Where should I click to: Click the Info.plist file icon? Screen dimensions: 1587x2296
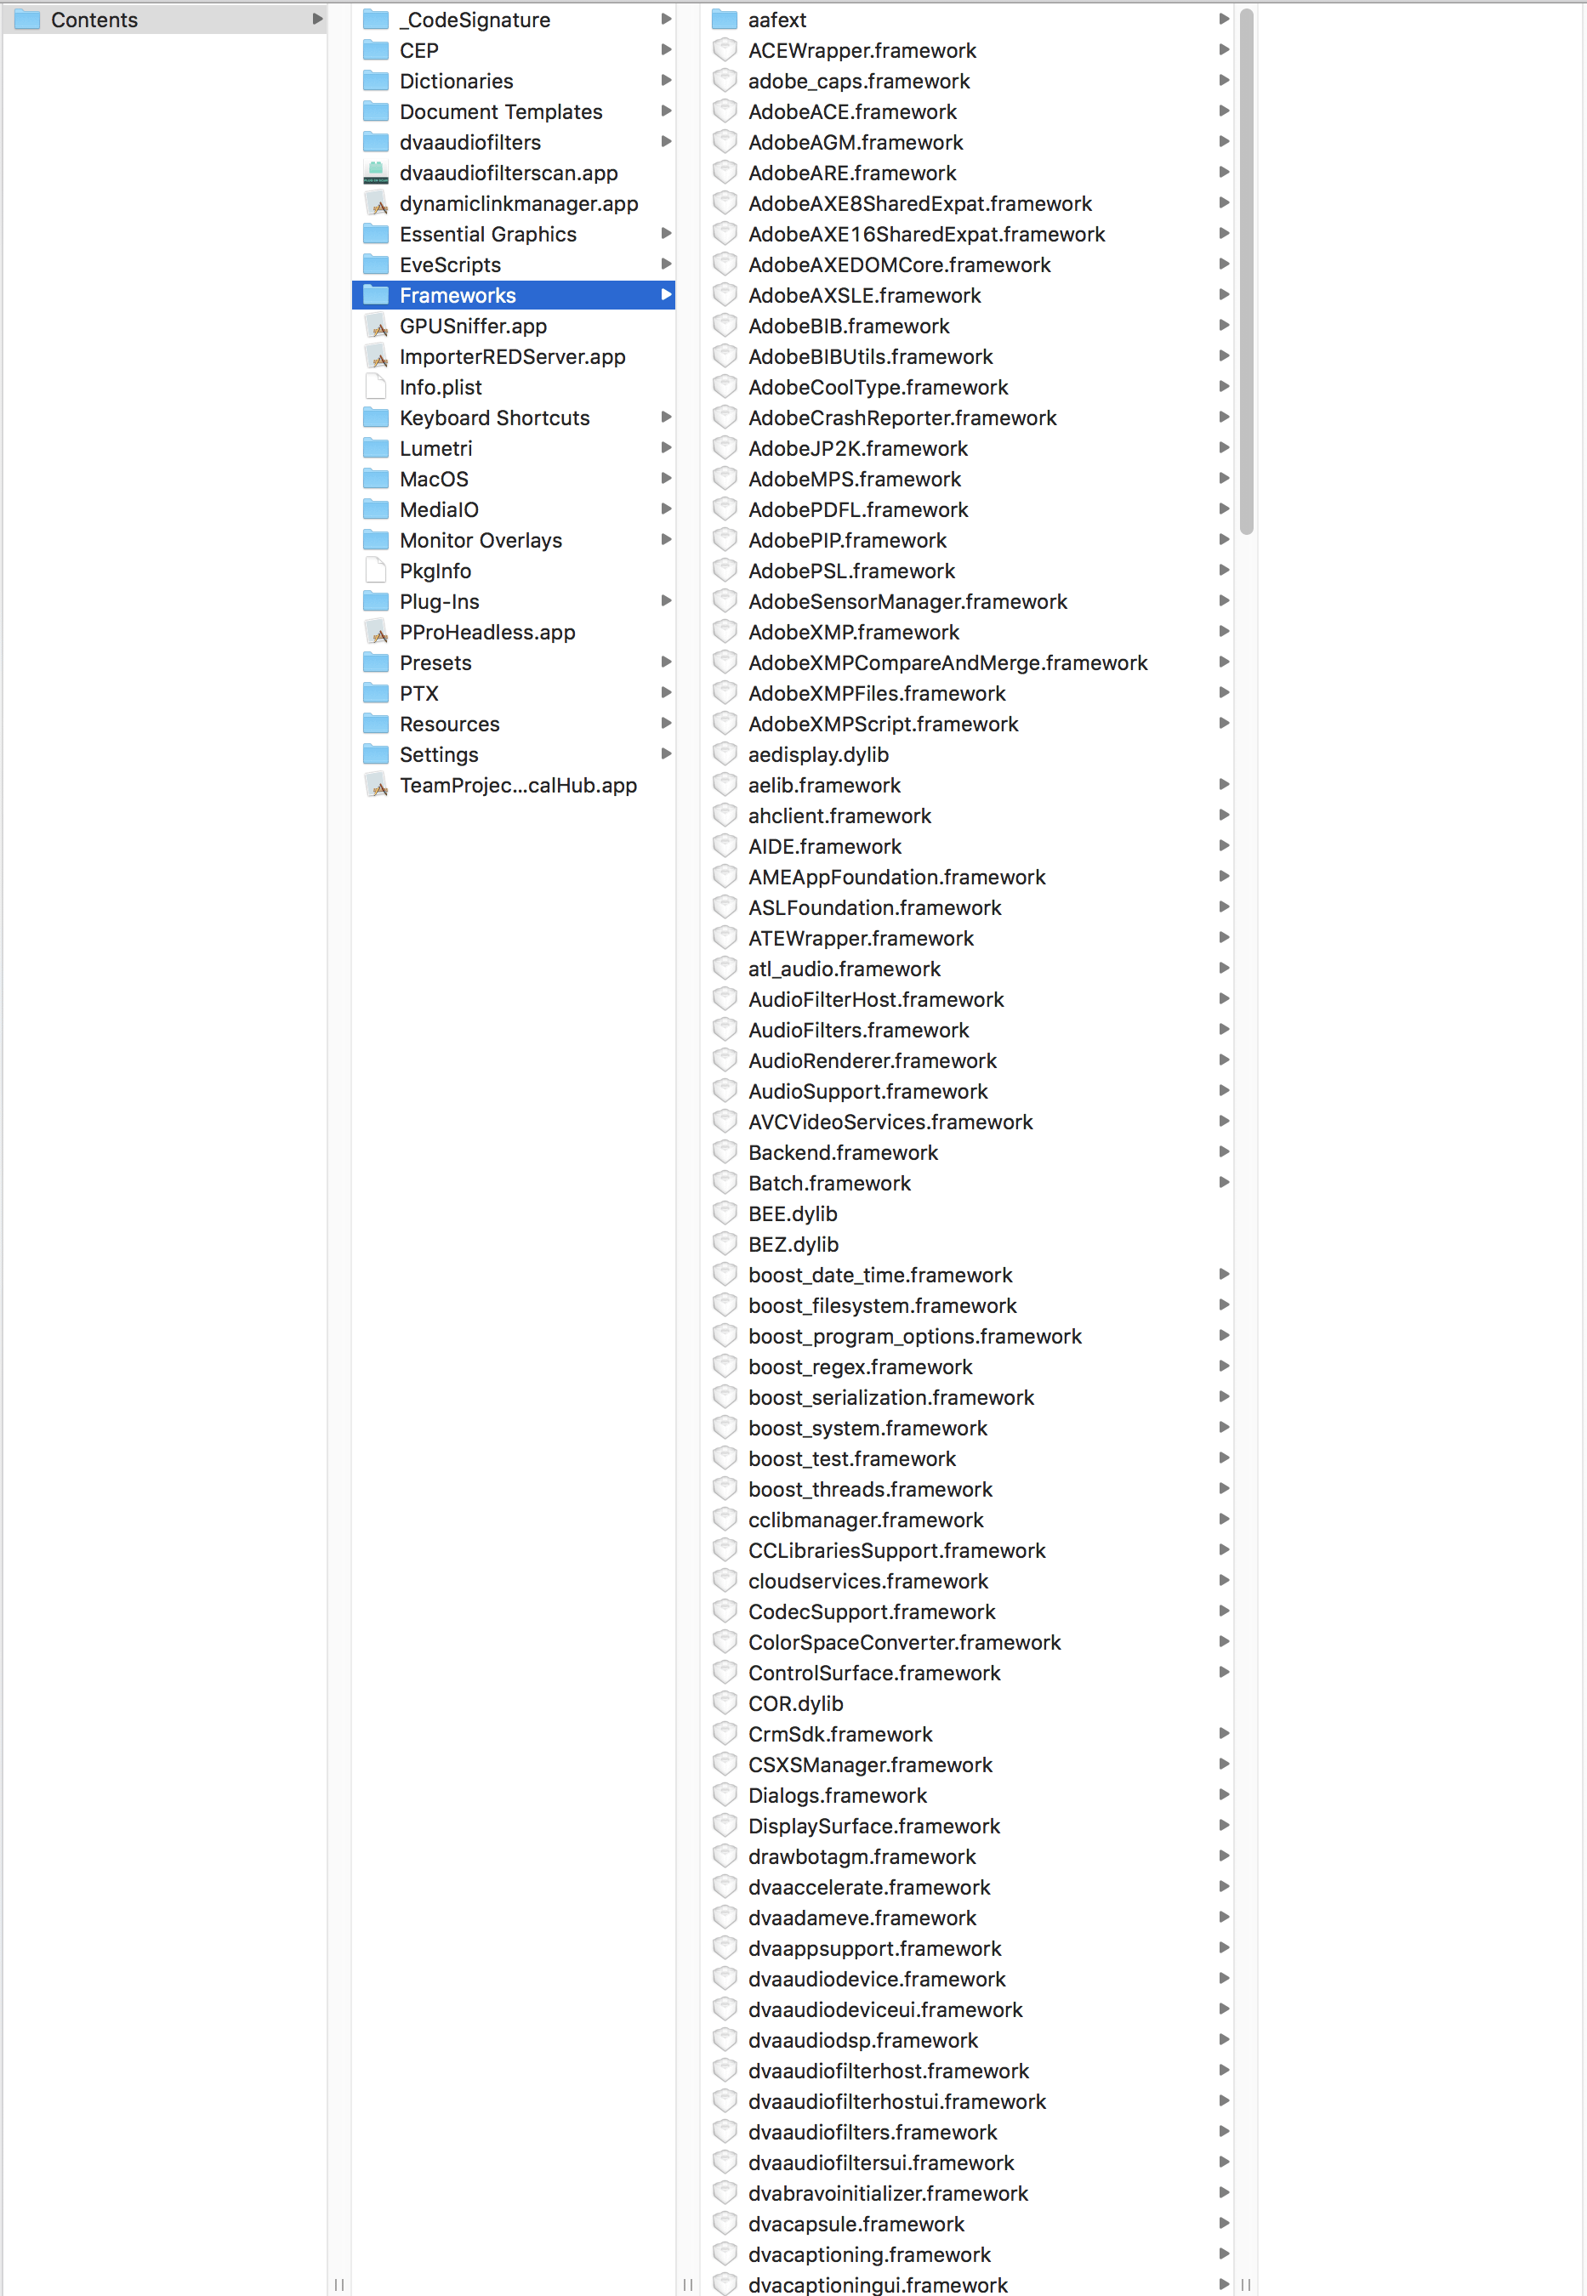click(x=376, y=387)
